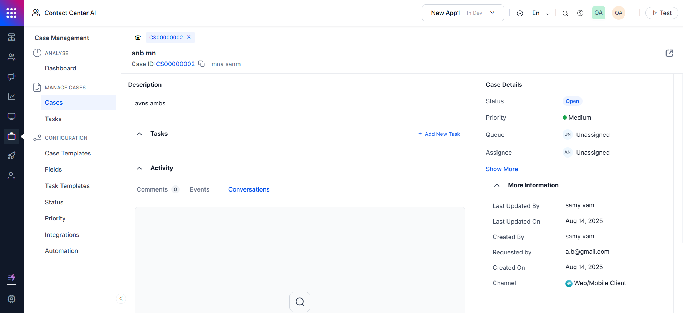Switch to the Comments tab

152,189
